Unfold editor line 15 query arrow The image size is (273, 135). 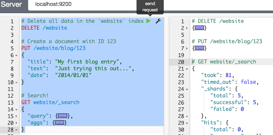(x=16, y=116)
